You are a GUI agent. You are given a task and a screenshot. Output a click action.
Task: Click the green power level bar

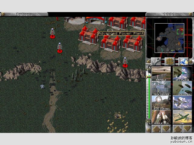pyautogui.click(x=149, y=97)
